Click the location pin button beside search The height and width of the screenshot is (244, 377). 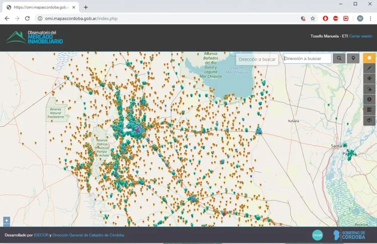(x=353, y=58)
